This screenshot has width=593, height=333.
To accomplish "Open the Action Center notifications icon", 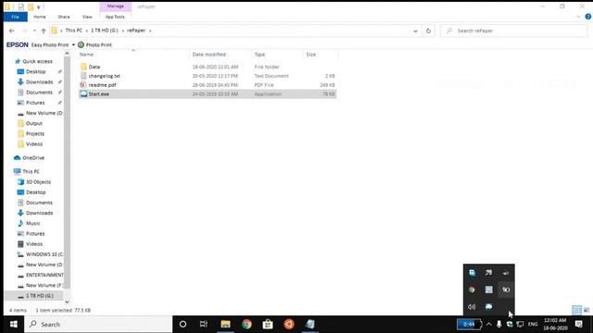I will 578,325.
